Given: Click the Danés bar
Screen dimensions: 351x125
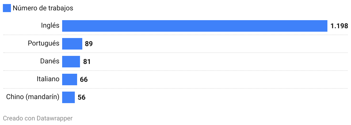Looking at the screenshot, I should [x=71, y=62].
